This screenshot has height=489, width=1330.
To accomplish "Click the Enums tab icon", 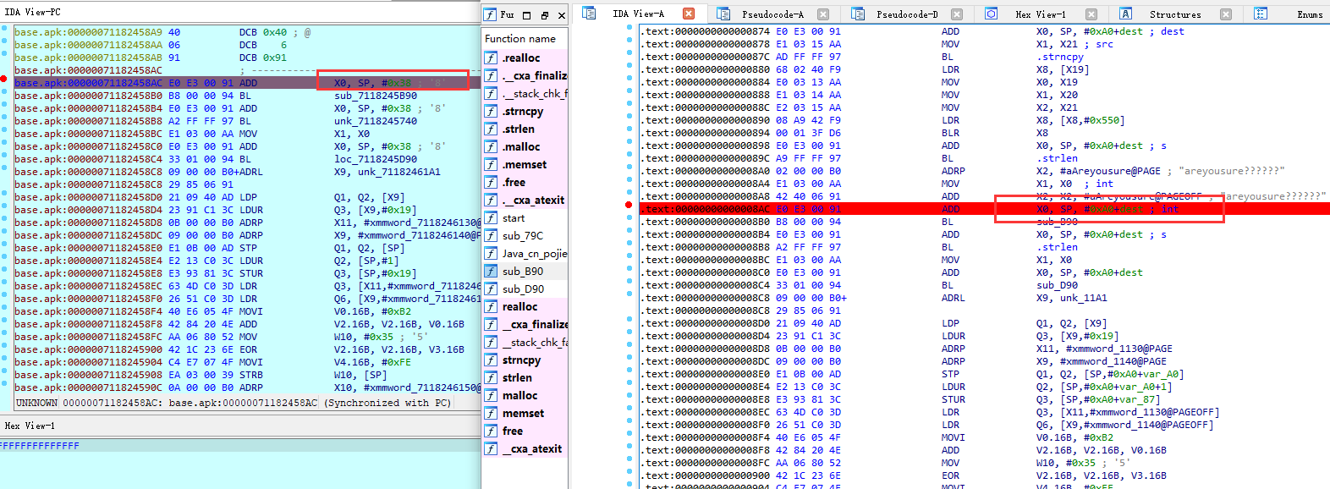I will tap(1261, 14).
